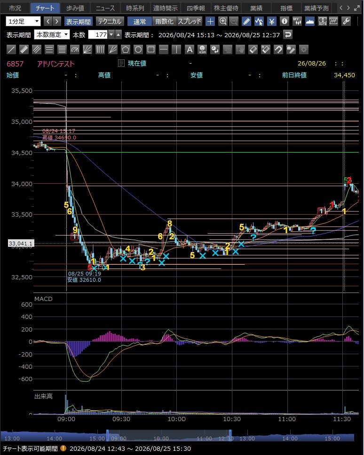Enable 指数化 scale mode

[x=164, y=22]
